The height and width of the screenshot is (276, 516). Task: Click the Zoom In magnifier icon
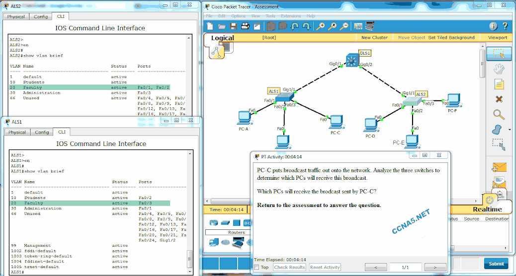point(320,26)
